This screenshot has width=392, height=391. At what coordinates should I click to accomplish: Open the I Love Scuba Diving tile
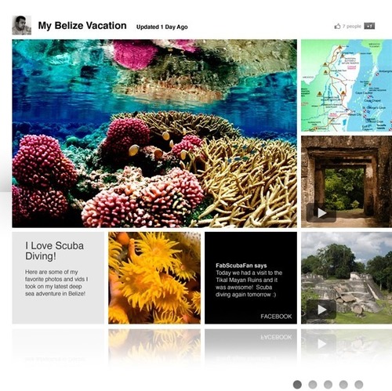[x=58, y=278]
